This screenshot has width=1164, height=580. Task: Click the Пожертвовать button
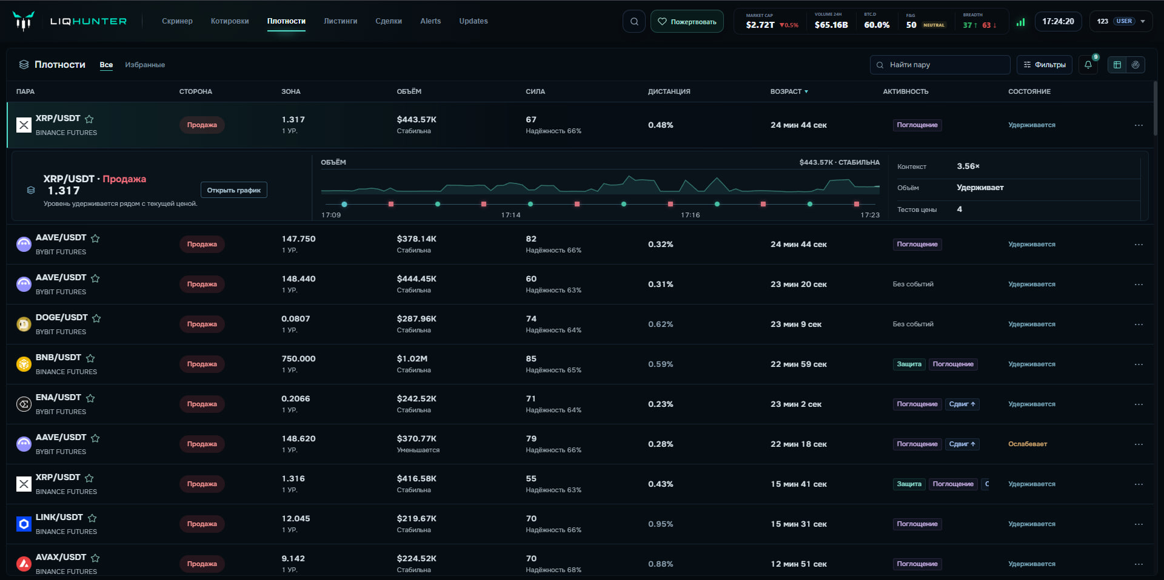click(687, 21)
